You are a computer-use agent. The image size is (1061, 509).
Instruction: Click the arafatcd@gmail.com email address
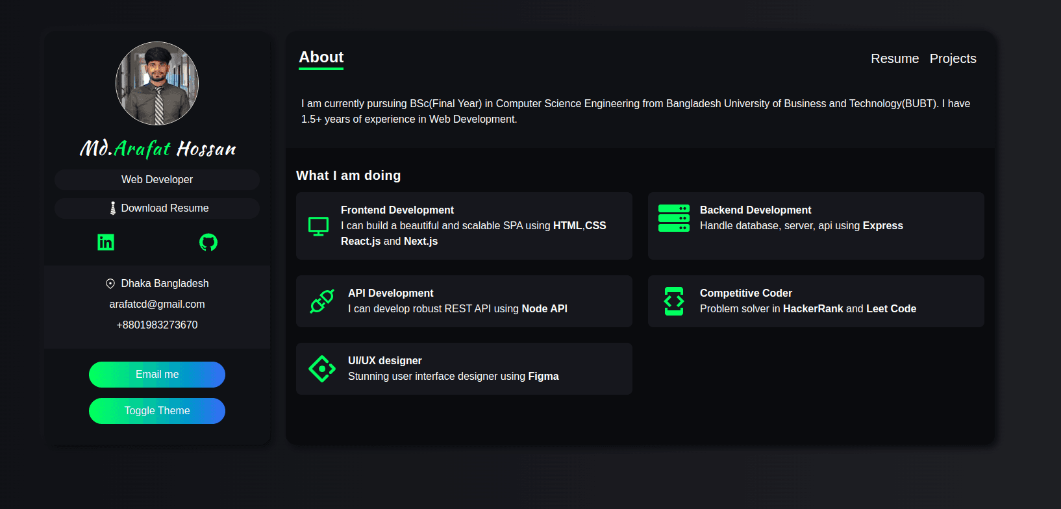pos(157,304)
